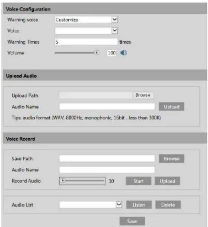The width and height of the screenshot is (208, 227).
Task: Start recording audio
Action: click(139, 181)
